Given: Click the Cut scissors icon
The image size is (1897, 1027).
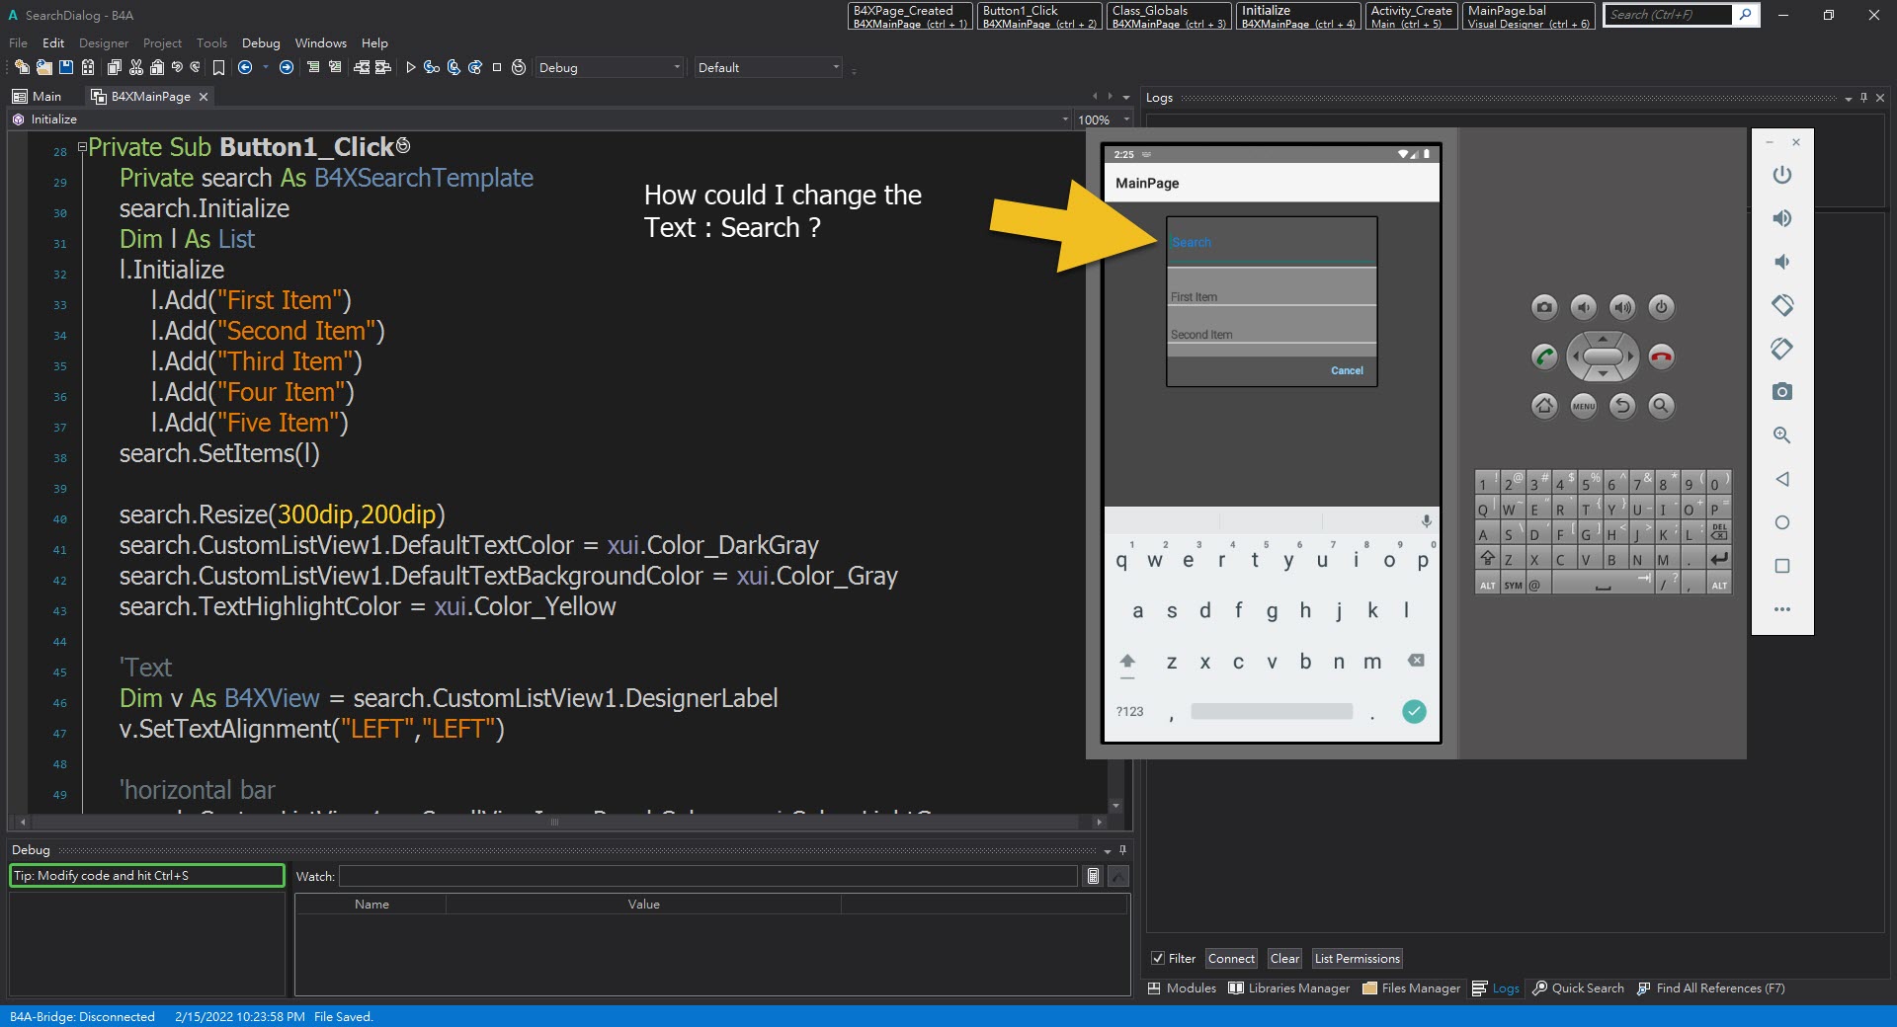Looking at the screenshot, I should click(x=136, y=67).
